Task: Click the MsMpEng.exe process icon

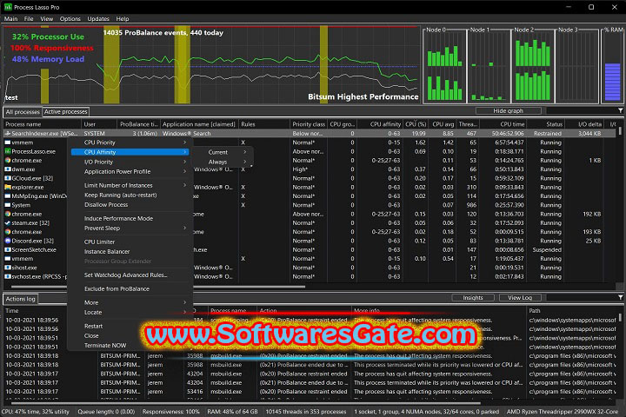Action: click(x=8, y=196)
